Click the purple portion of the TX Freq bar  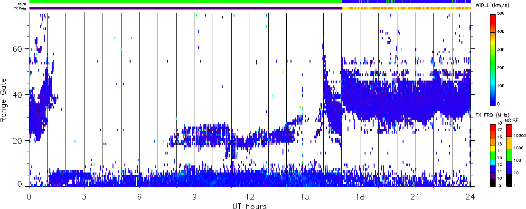pos(186,8)
